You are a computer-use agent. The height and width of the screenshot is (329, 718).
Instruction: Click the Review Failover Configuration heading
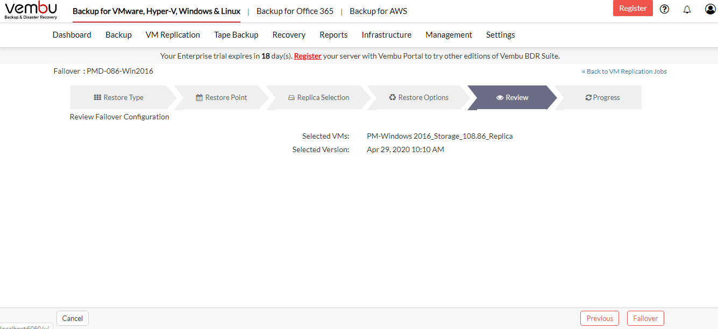point(119,117)
